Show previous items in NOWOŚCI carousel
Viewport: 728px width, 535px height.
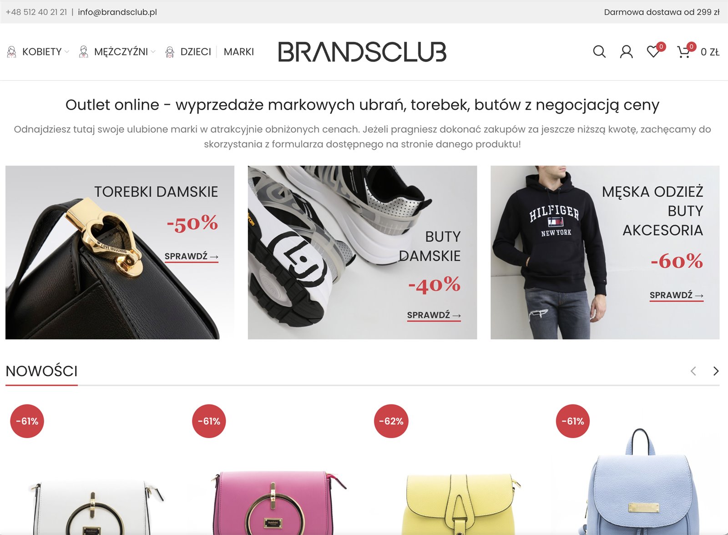click(693, 371)
